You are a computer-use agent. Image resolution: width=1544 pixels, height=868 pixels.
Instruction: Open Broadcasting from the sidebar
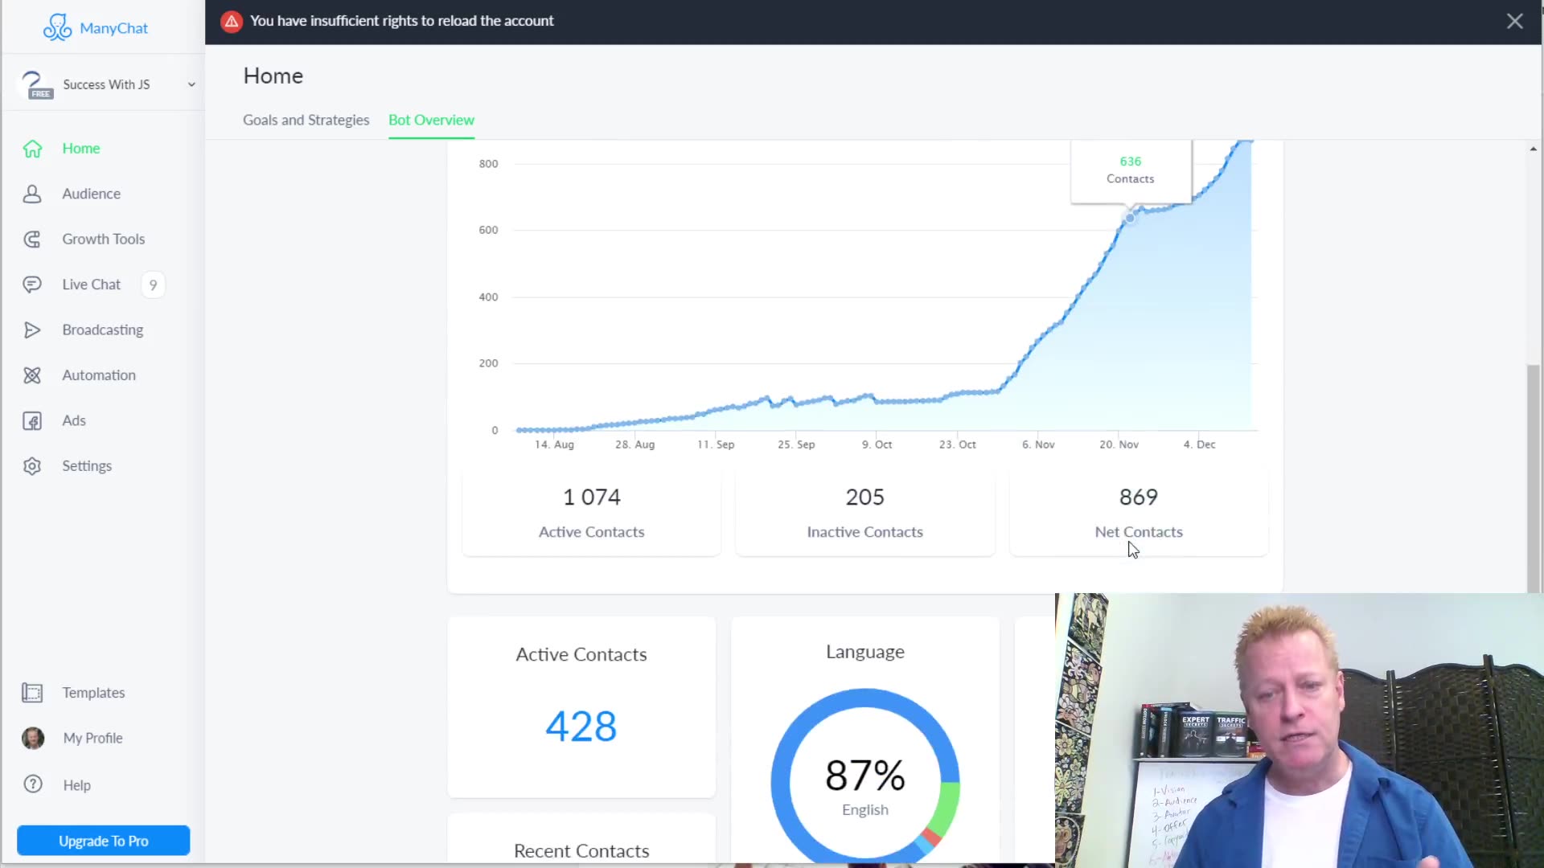pyautogui.click(x=103, y=330)
